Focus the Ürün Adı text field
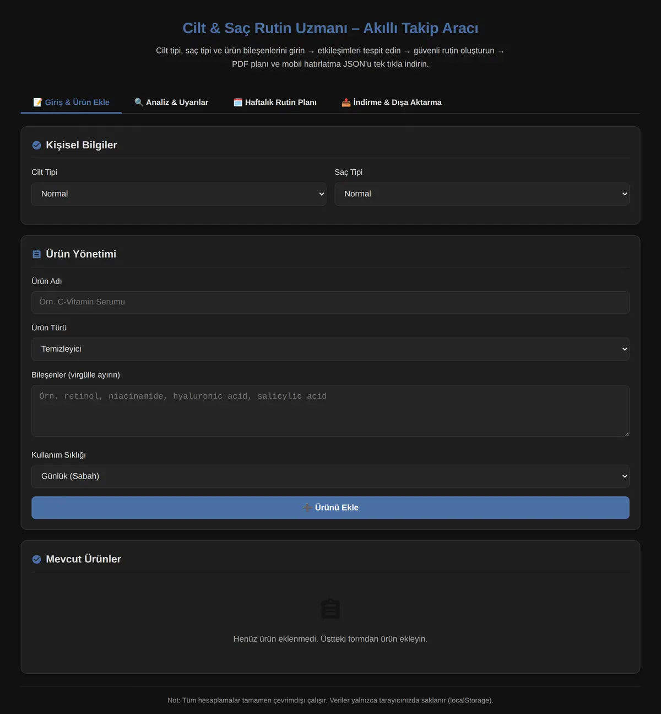 (330, 302)
